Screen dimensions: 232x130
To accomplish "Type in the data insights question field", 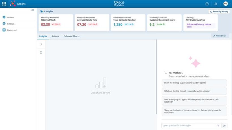I will point(188,125).
